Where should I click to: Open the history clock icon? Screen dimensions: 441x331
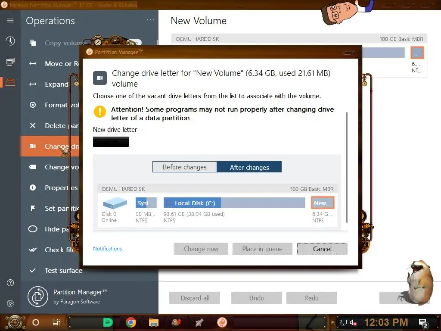[x=10, y=41]
